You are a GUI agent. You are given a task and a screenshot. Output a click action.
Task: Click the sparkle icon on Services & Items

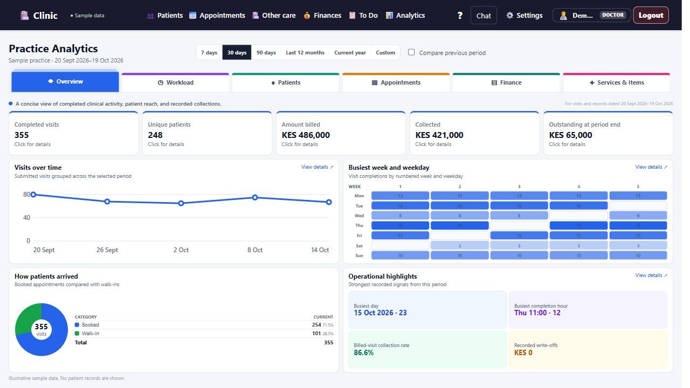tap(592, 83)
